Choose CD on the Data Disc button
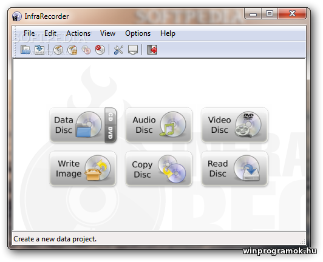The height and width of the screenshot is (262, 323). [x=110, y=116]
